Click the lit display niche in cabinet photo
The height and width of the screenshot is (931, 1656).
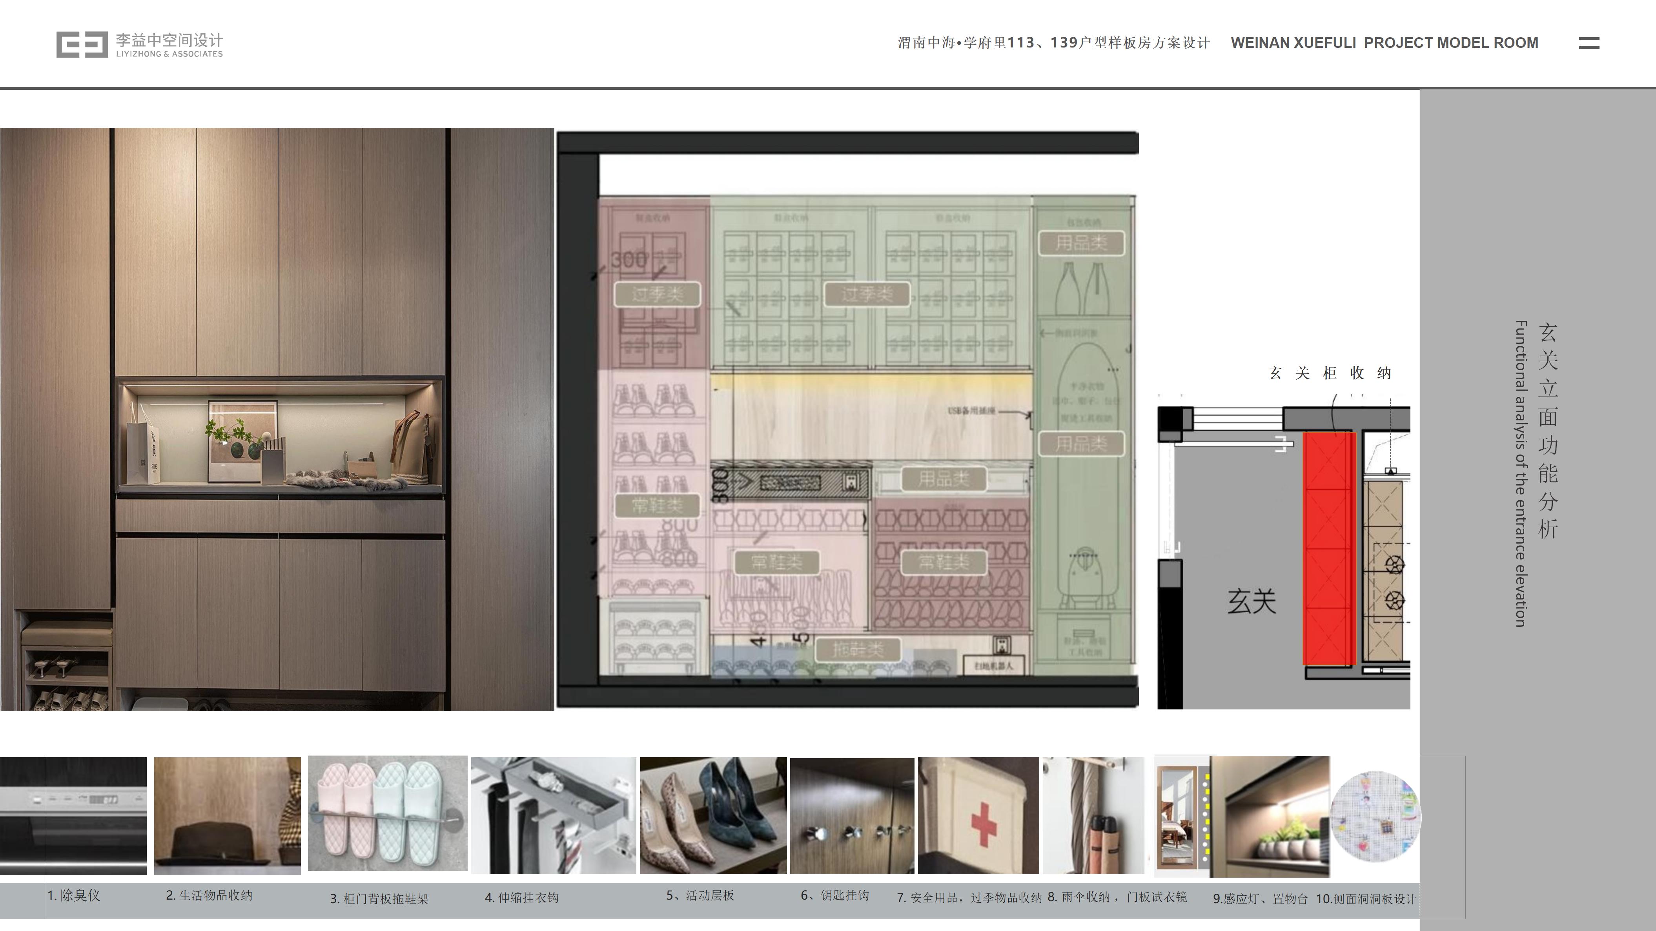pyautogui.click(x=280, y=436)
